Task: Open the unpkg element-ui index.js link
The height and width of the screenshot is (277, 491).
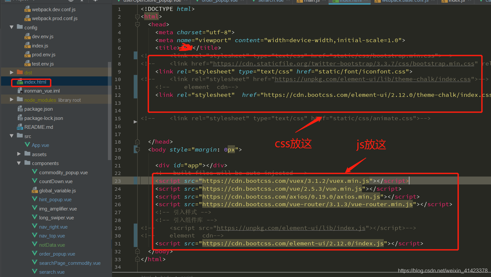Action: click(291, 228)
